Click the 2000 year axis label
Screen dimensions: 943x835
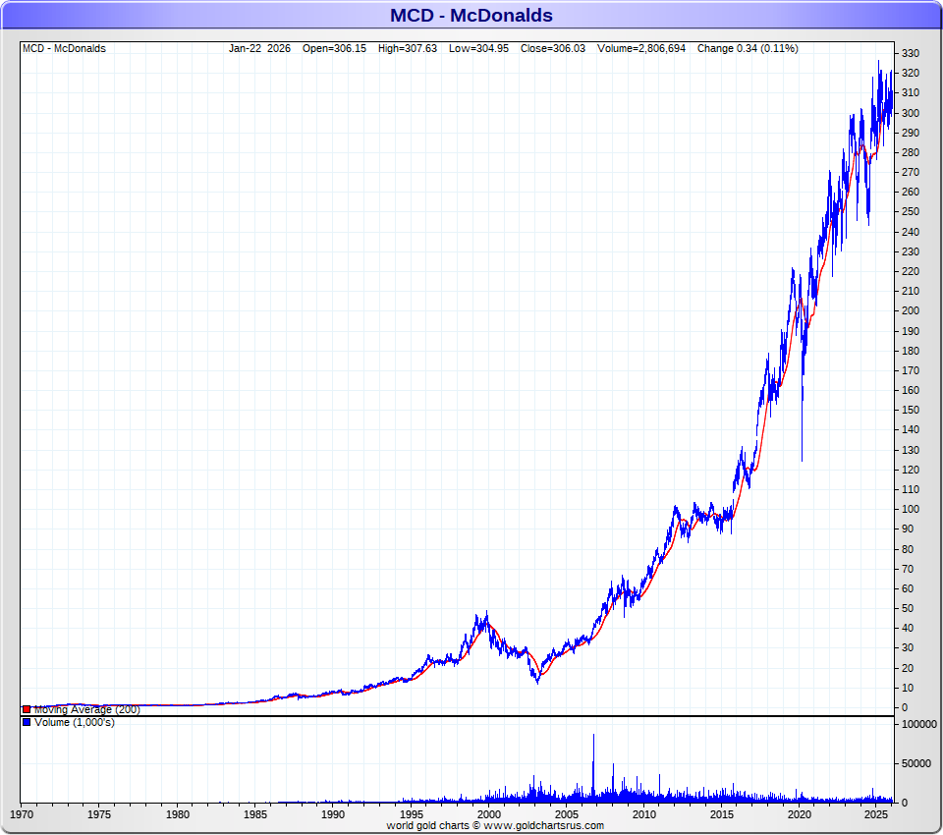(488, 814)
